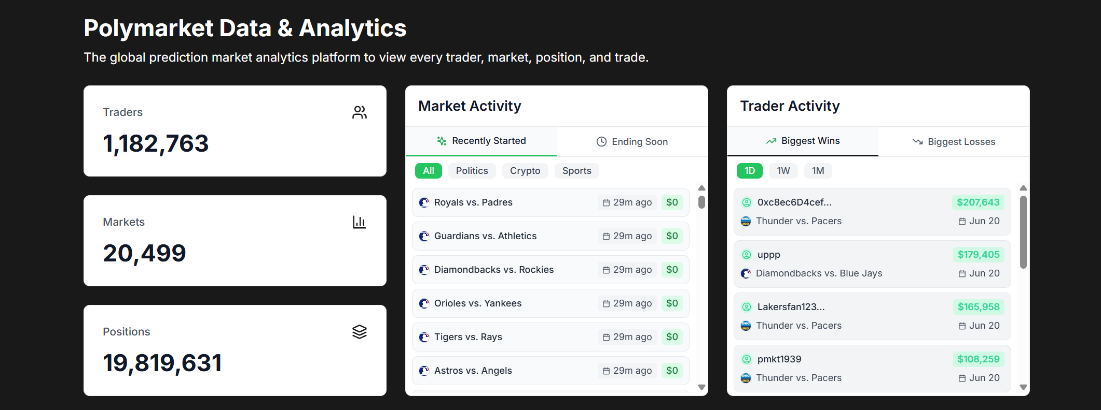
Task: Click the Recently Started sparkle icon
Action: (442, 141)
